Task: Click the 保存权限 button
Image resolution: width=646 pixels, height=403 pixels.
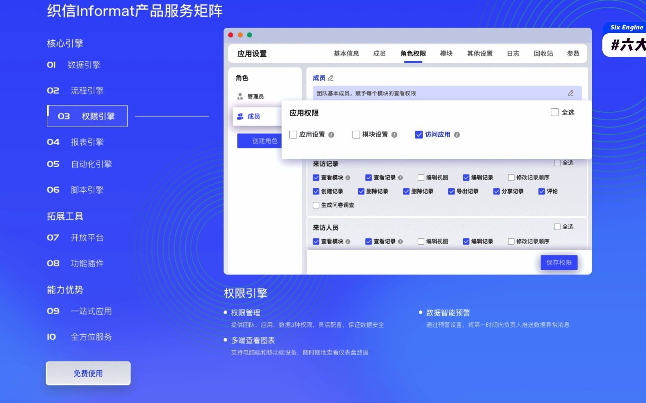Action: coord(559,263)
